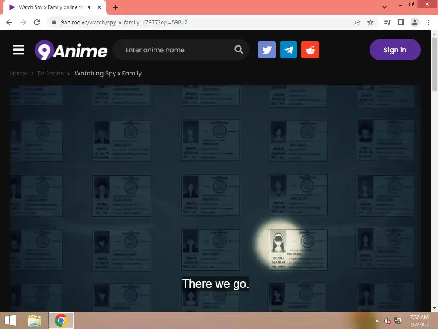Go back in browser history
Viewport: 438px width, 329px height.
tap(9, 22)
